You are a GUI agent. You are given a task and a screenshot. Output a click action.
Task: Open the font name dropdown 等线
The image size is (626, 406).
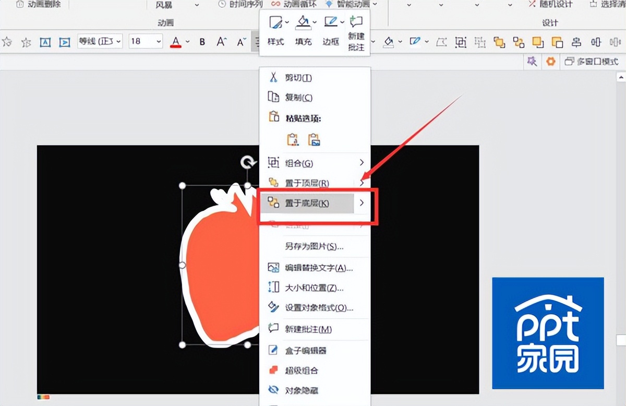(99, 41)
